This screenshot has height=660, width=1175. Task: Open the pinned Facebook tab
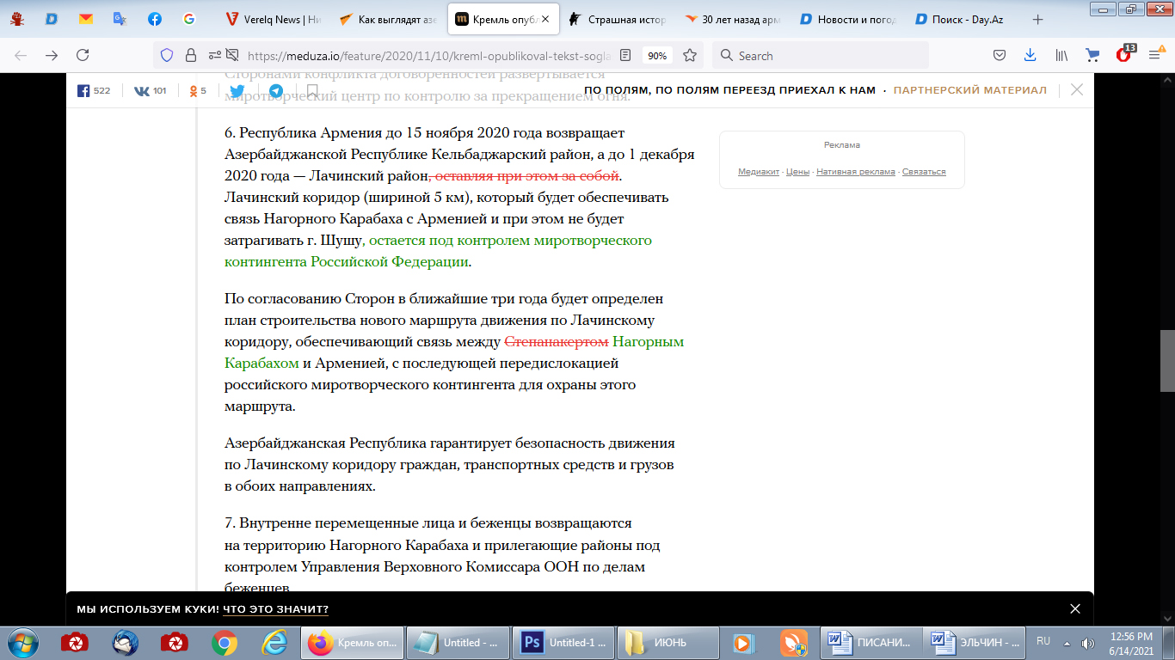click(155, 19)
